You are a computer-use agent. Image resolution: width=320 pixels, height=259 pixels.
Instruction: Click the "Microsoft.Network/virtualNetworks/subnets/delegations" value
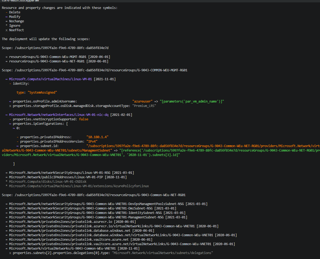[x=162, y=253]
